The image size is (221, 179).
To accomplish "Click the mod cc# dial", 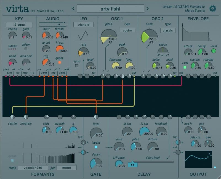I will coord(26,62).
